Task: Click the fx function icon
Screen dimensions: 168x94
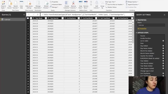Action: [x=38, y=15]
